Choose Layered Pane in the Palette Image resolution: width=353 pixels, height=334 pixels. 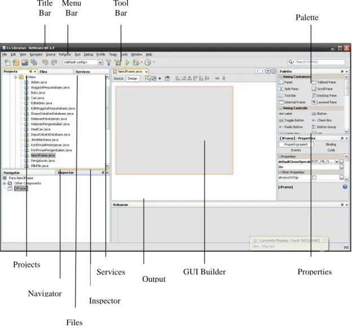tap(324, 102)
